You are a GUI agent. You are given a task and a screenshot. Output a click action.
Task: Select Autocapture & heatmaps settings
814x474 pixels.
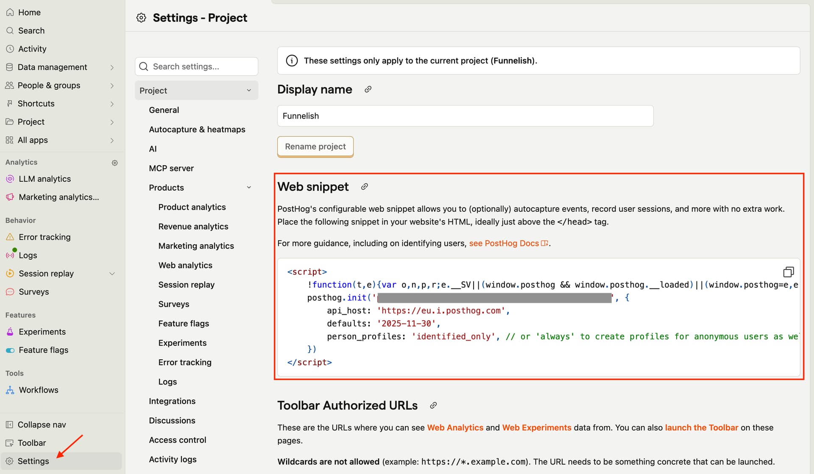tap(197, 130)
